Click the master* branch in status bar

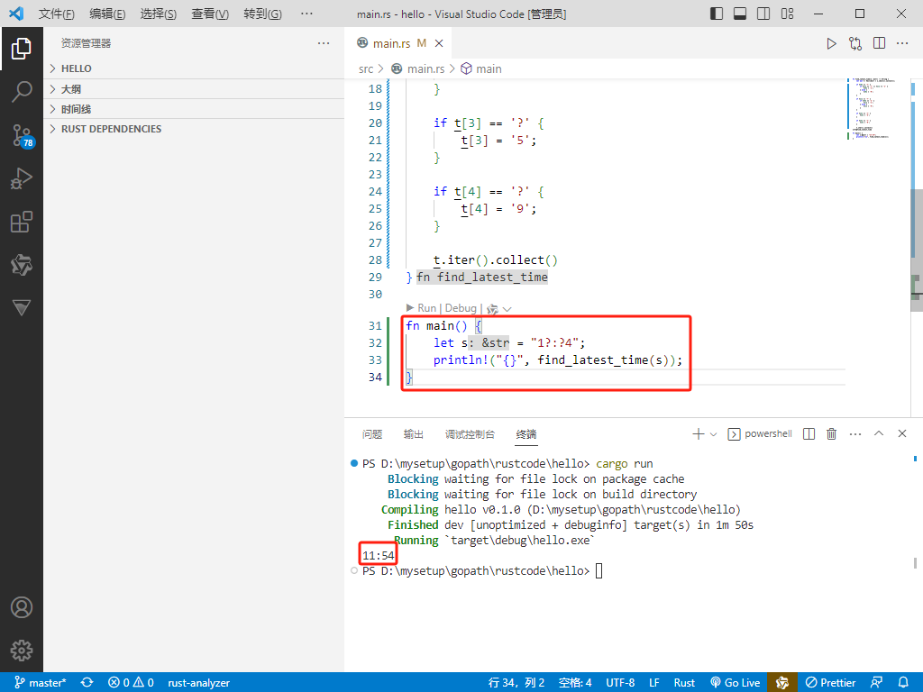click(40, 683)
